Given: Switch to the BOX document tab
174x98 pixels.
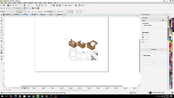Looking at the screenshot, I should [51, 14].
